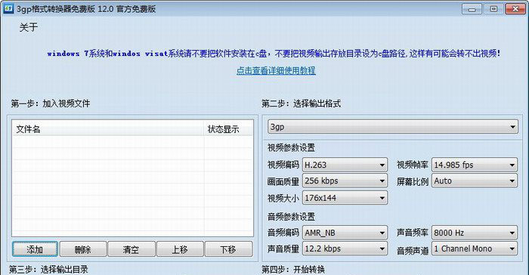Click the 添加 button
The image size is (529, 275).
tap(35, 249)
